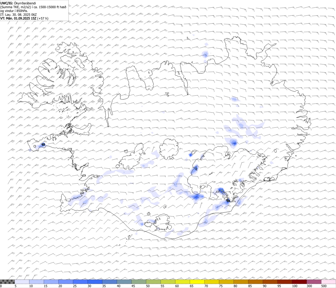
Task: Select the 'IT: Lau. 30. 08. 2025 06Z' line
Action: click(x=18, y=15)
